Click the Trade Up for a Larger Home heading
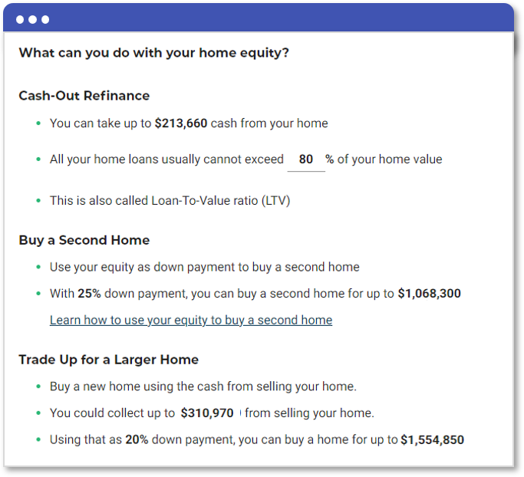The image size is (524, 477). [109, 360]
